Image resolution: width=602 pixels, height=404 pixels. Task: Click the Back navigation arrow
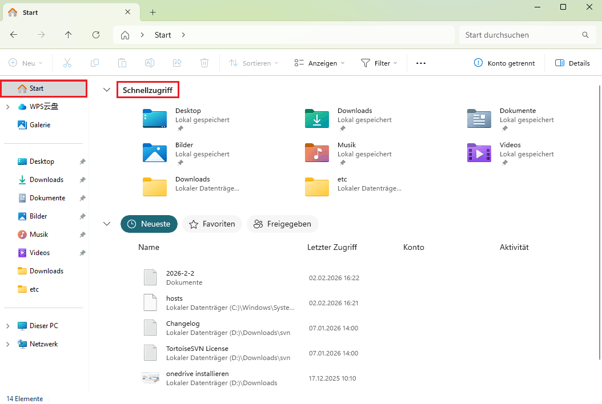click(x=14, y=35)
